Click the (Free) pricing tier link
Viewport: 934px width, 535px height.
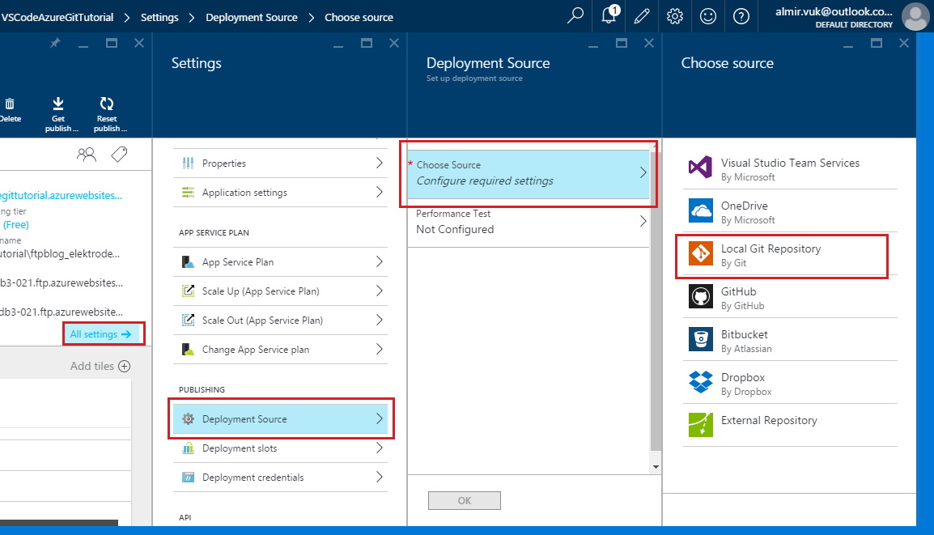[16, 225]
